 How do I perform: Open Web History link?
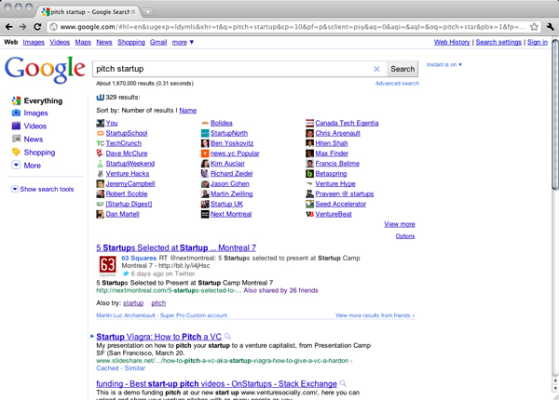click(x=452, y=42)
